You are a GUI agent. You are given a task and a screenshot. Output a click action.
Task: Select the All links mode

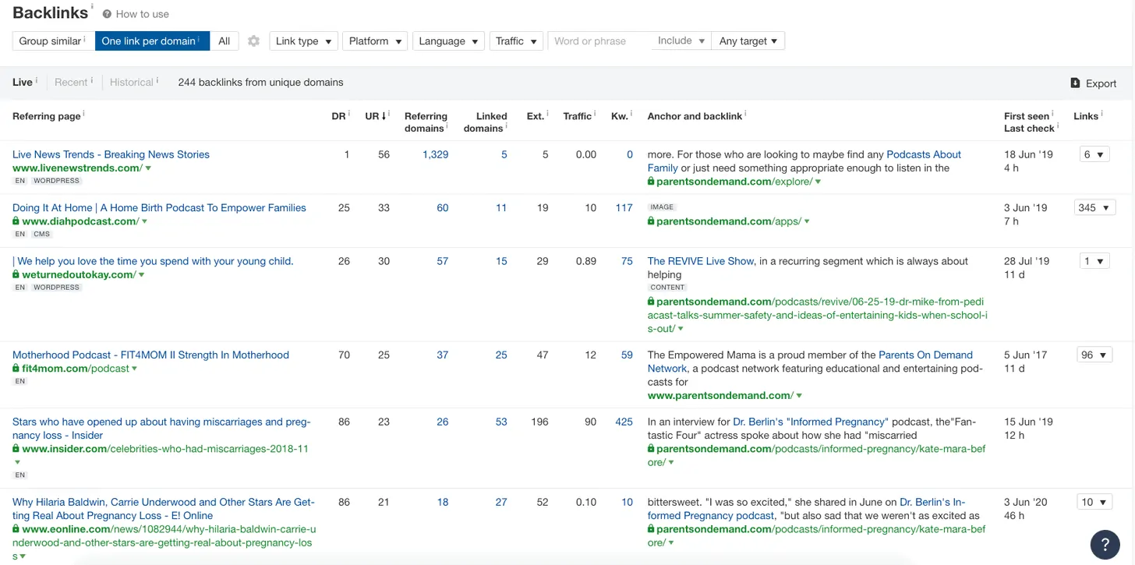(x=224, y=41)
